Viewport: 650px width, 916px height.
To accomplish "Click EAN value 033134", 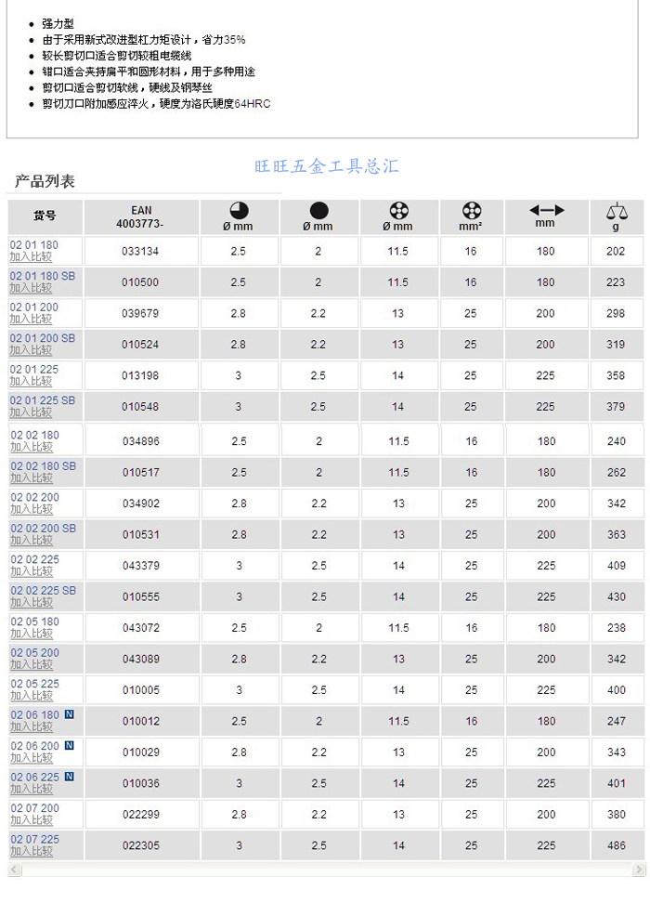I will pos(140,251).
